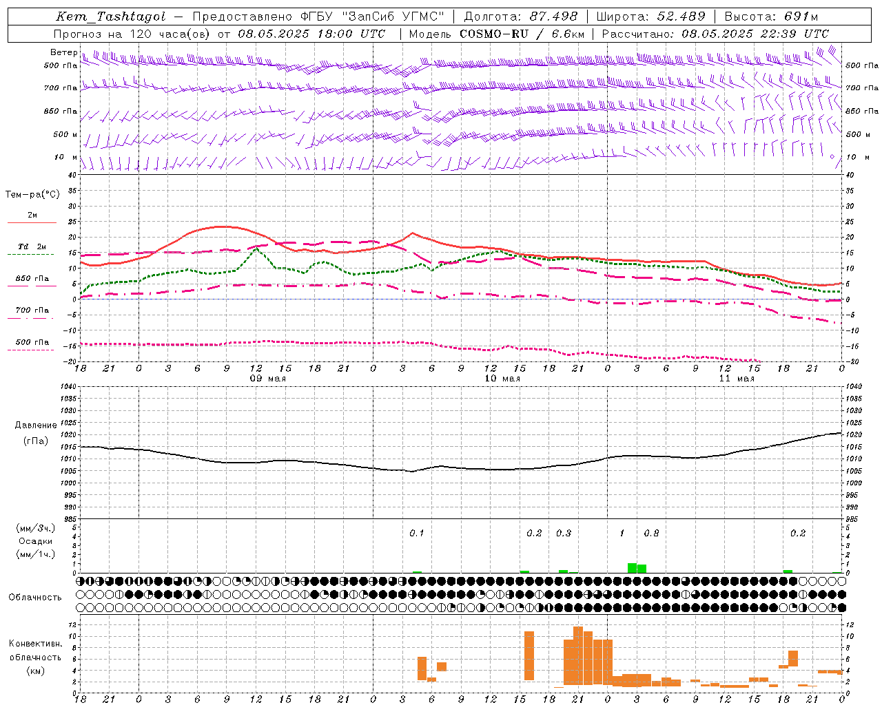Click the '10 мая' date label
This screenshot has height=705, width=882.
502,379
